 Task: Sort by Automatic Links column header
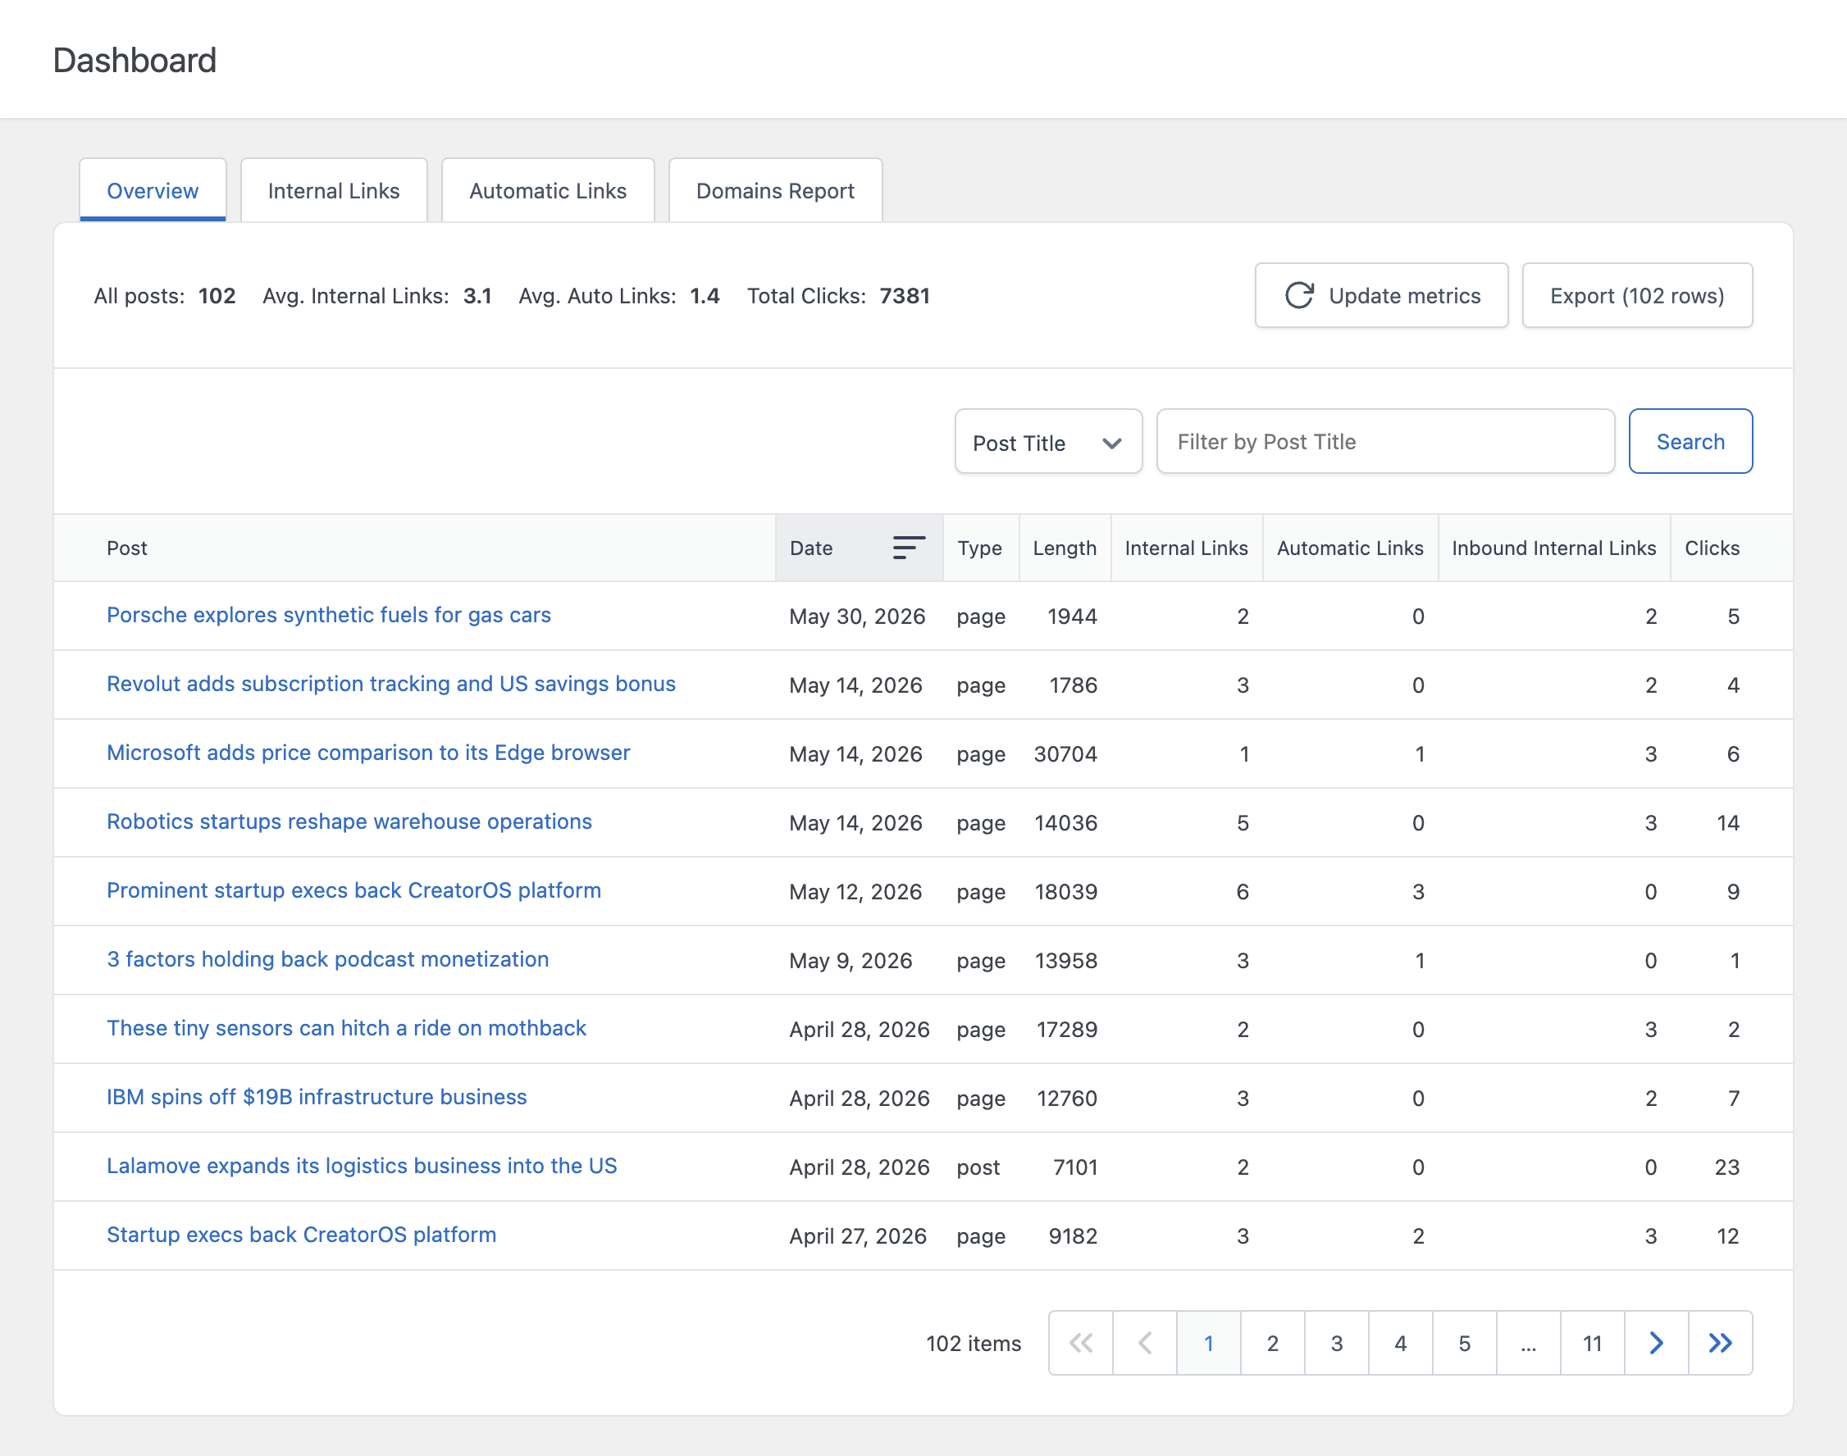(x=1350, y=548)
